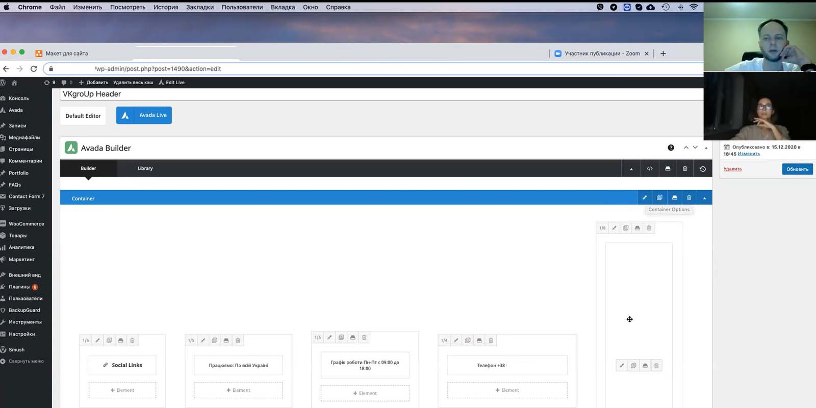Open the Закладки menu in menu bar
The width and height of the screenshot is (816, 408).
click(x=200, y=7)
